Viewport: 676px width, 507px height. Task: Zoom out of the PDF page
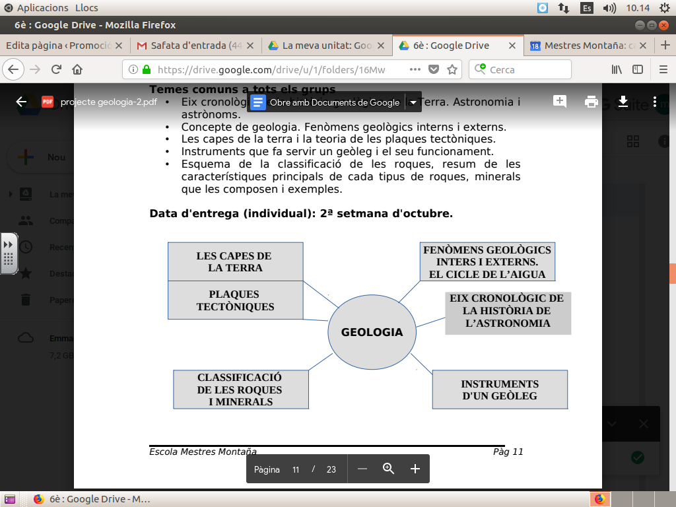362,469
